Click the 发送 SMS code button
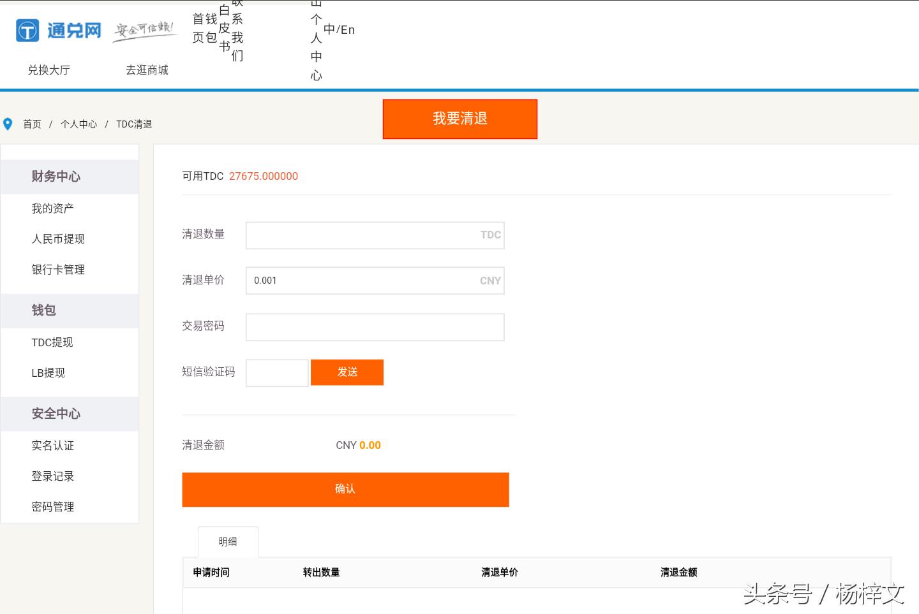Screen dimensions: 919x614 point(347,372)
